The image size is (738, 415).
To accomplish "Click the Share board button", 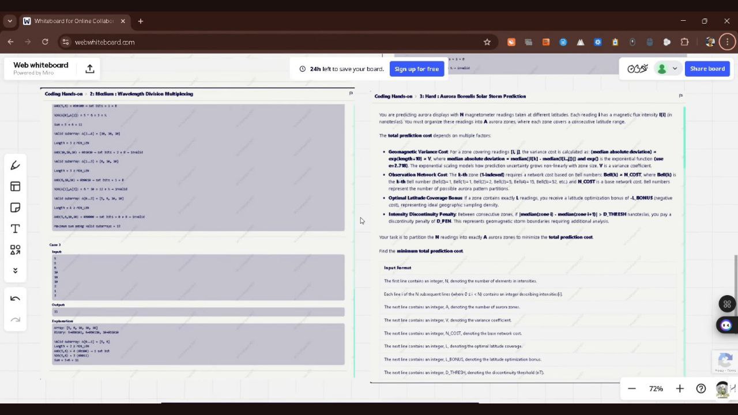I will pos(707,69).
